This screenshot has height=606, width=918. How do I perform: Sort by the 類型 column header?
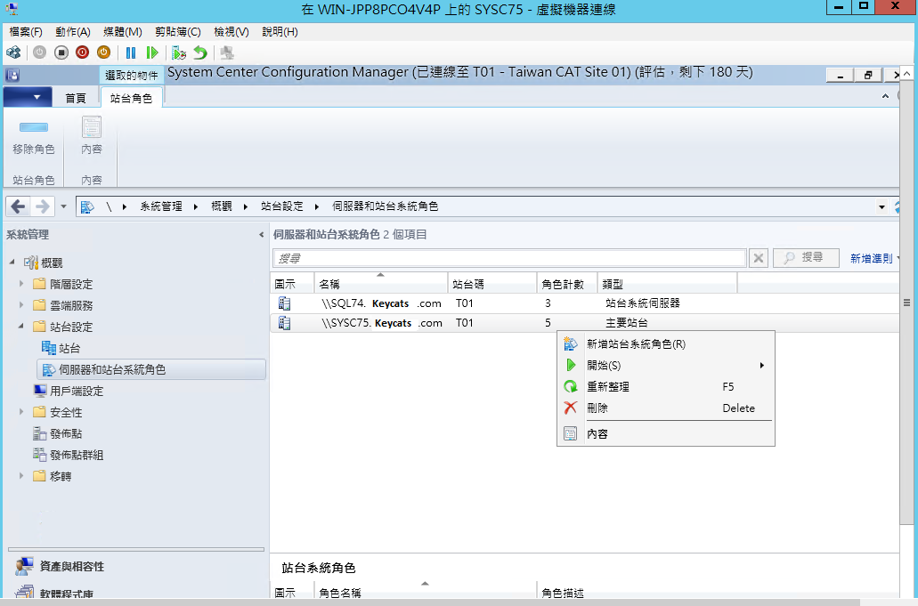point(667,284)
